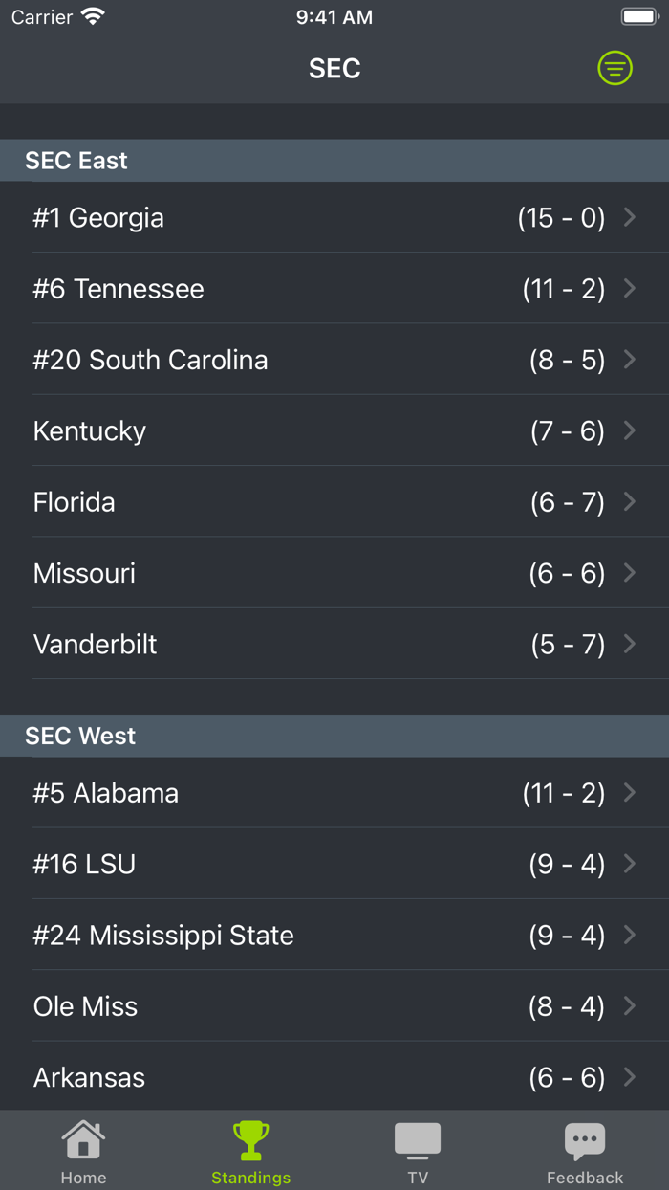Select the Standings trophy icon
This screenshot has height=1190, width=669.
tap(250, 1139)
